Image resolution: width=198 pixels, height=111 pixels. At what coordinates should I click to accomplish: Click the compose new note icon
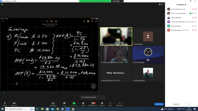click(96, 21)
